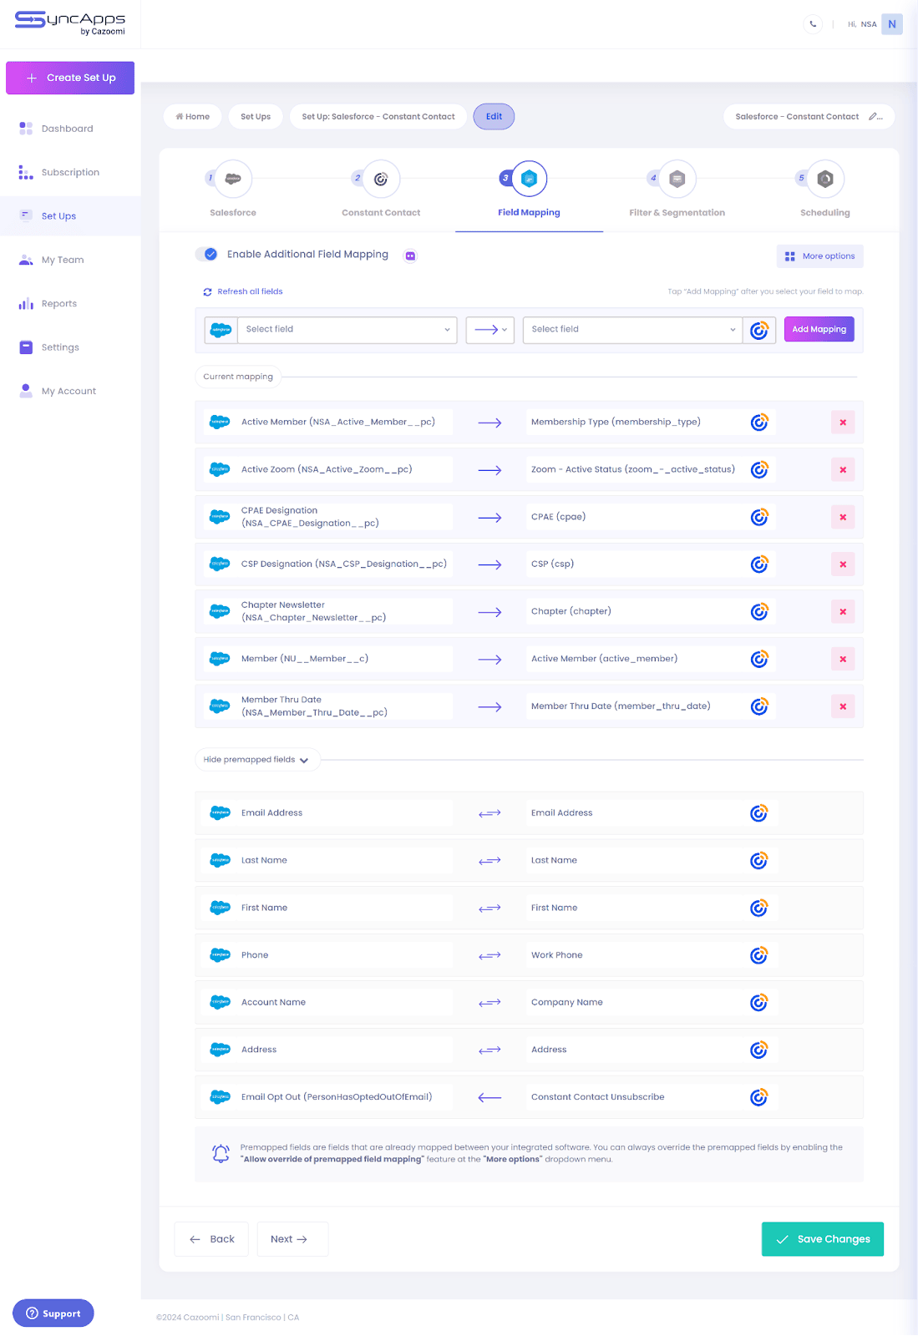Open the sync direction arrow dropdown

pos(490,330)
